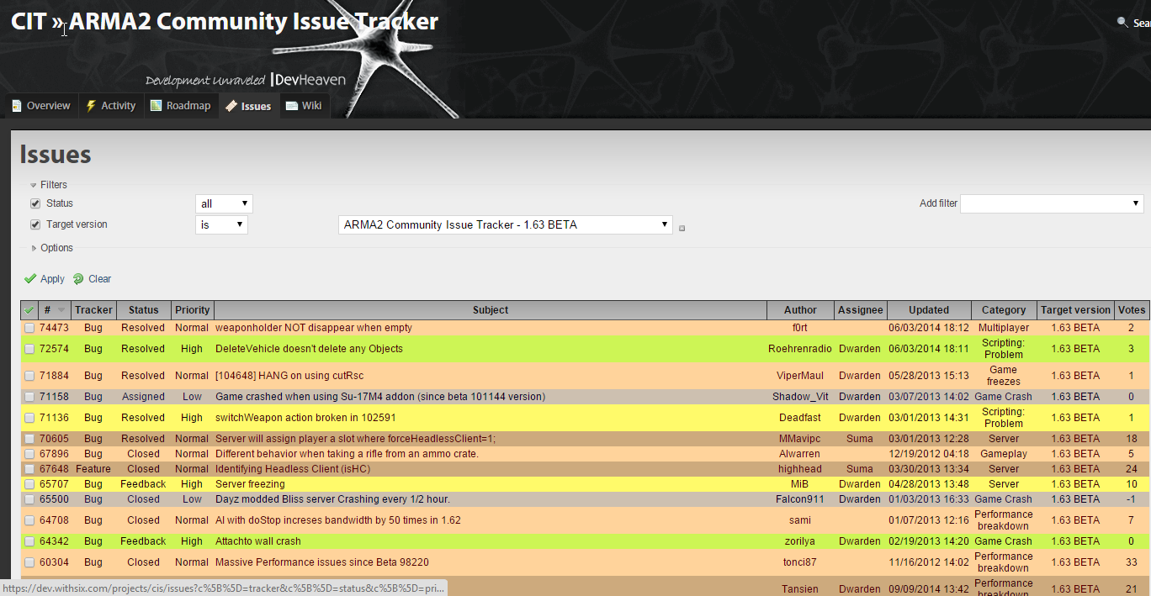Image resolution: width=1151 pixels, height=596 pixels.
Task: Open issue 'Attachto wall crash'
Action: pyautogui.click(x=257, y=541)
